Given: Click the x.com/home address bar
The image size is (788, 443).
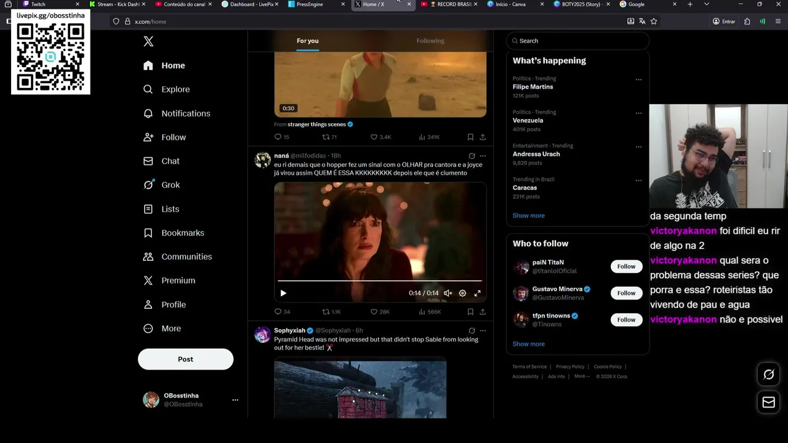Looking at the screenshot, I should point(369,22).
